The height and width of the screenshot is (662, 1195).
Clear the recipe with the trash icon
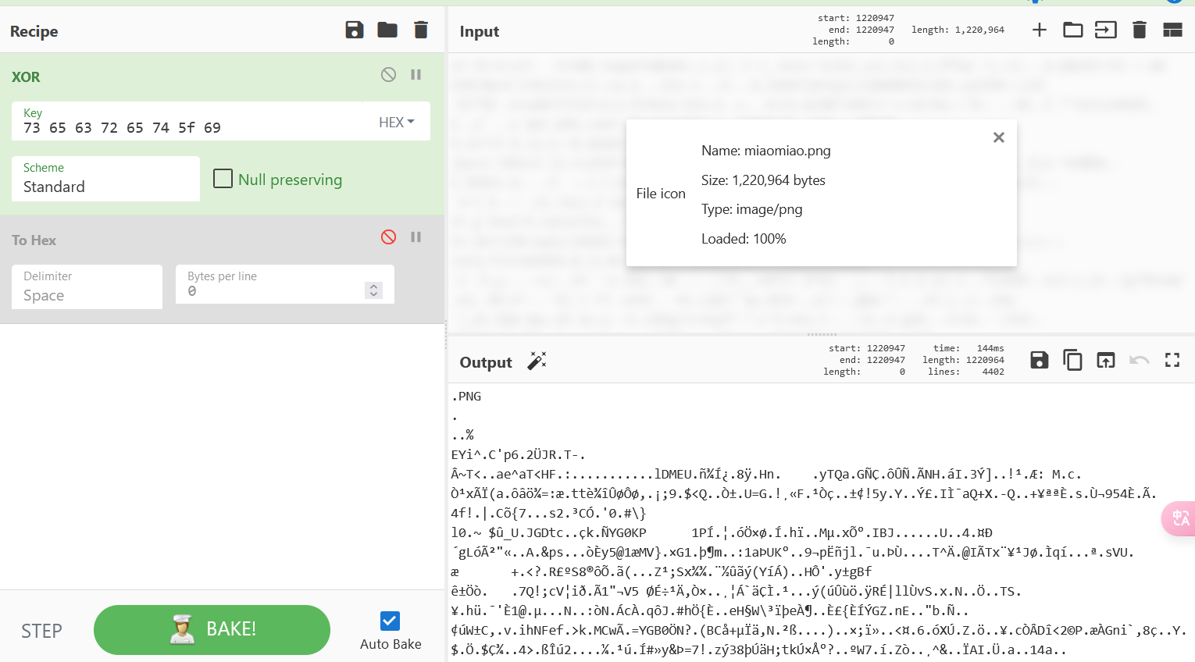(x=421, y=30)
